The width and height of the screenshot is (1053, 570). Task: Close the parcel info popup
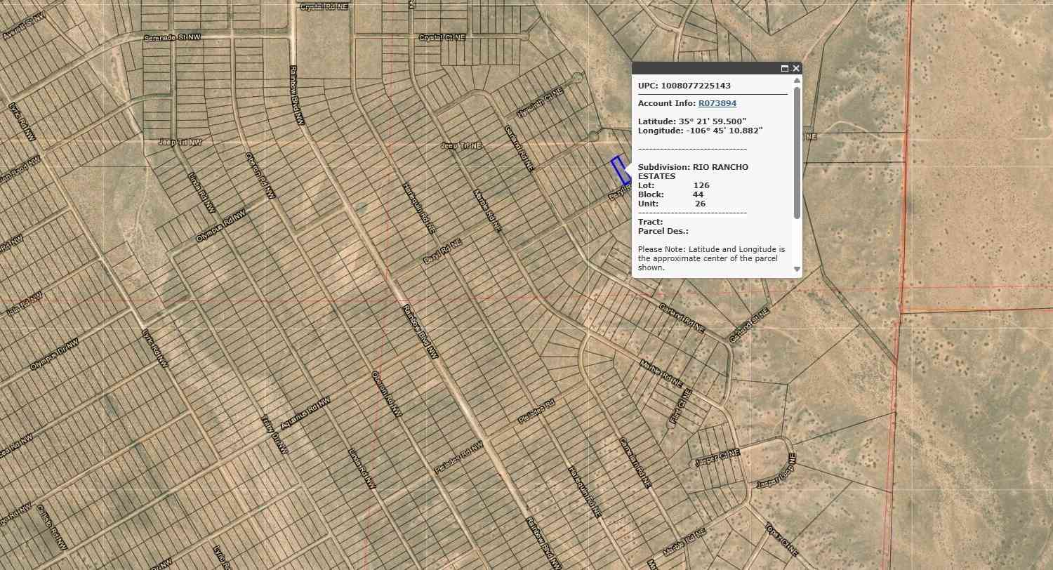(796, 69)
